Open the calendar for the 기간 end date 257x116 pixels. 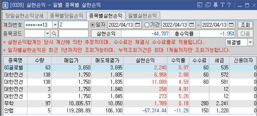231,25
